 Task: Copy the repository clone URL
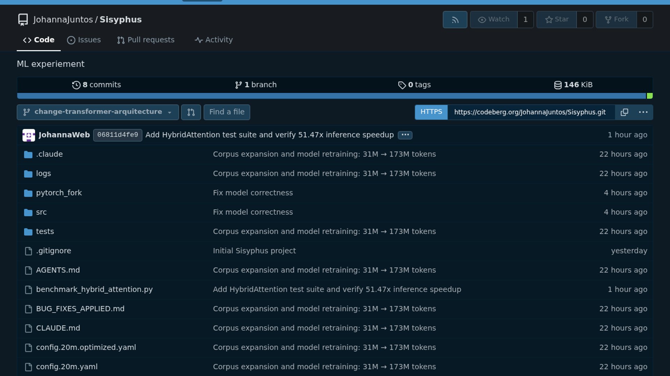click(624, 112)
